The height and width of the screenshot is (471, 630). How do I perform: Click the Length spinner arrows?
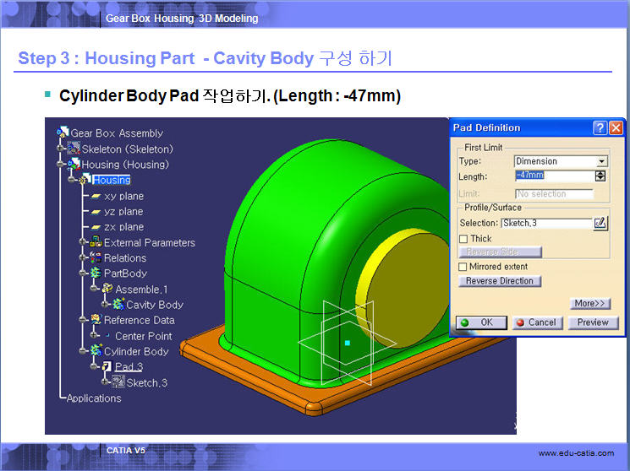[x=600, y=176]
